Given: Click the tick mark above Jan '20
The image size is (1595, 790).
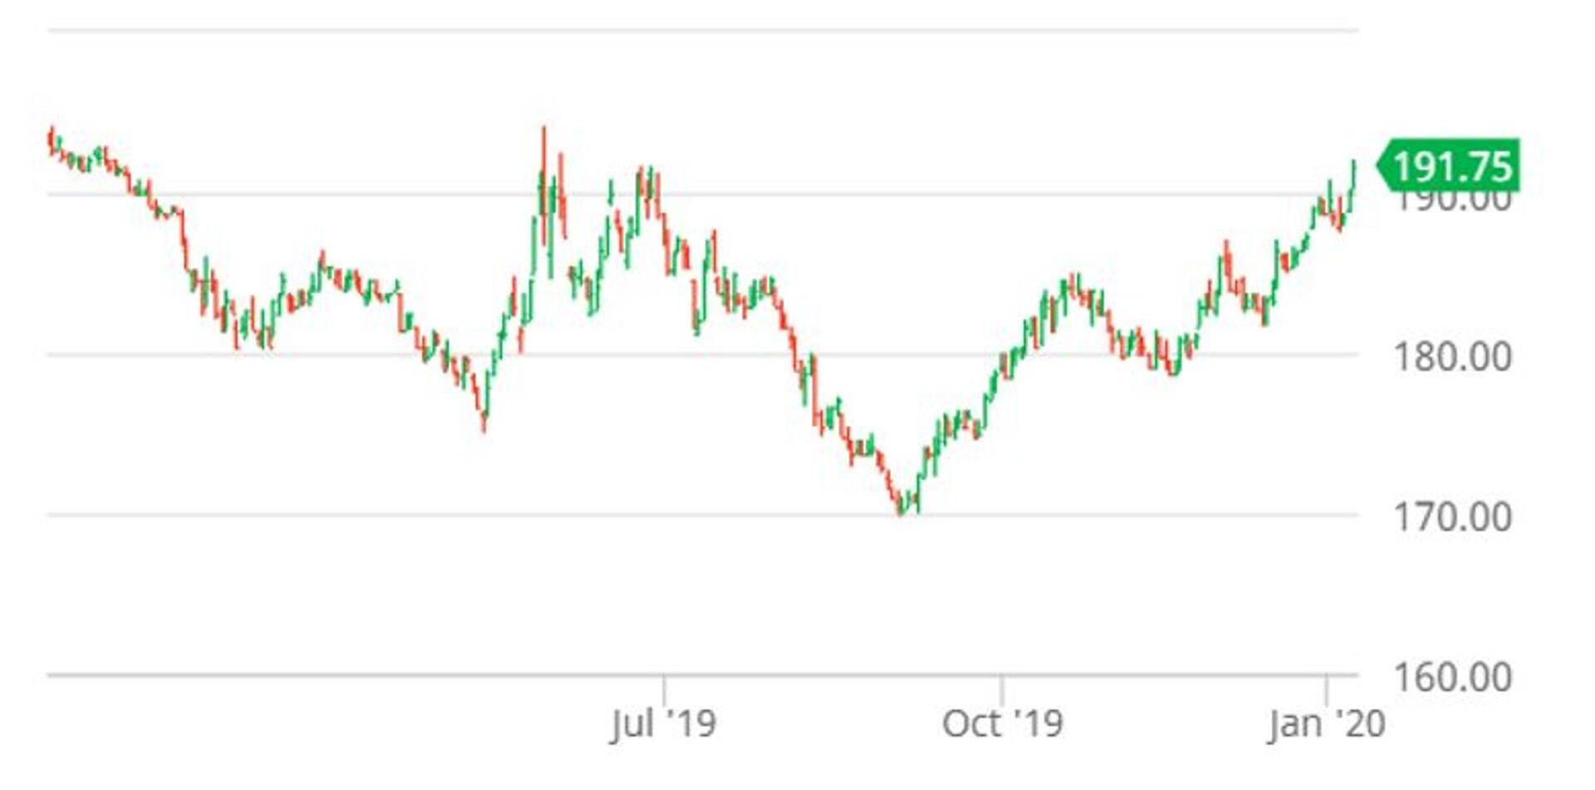Looking at the screenshot, I should point(1327,689).
